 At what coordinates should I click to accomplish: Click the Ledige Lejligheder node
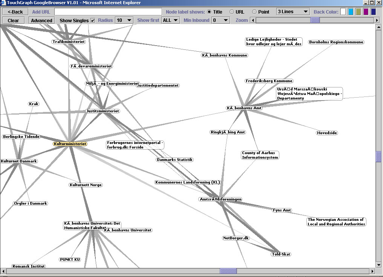coord(274,42)
